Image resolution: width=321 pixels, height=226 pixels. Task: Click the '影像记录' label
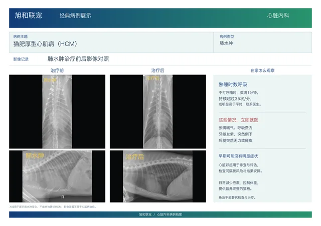(x=21, y=59)
